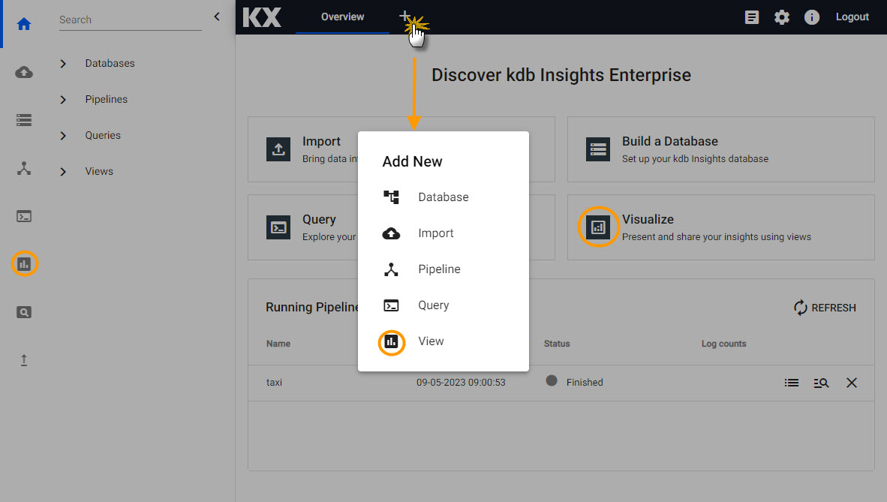View logs list icon for taxi pipeline
This screenshot has height=502, width=887.
point(792,383)
